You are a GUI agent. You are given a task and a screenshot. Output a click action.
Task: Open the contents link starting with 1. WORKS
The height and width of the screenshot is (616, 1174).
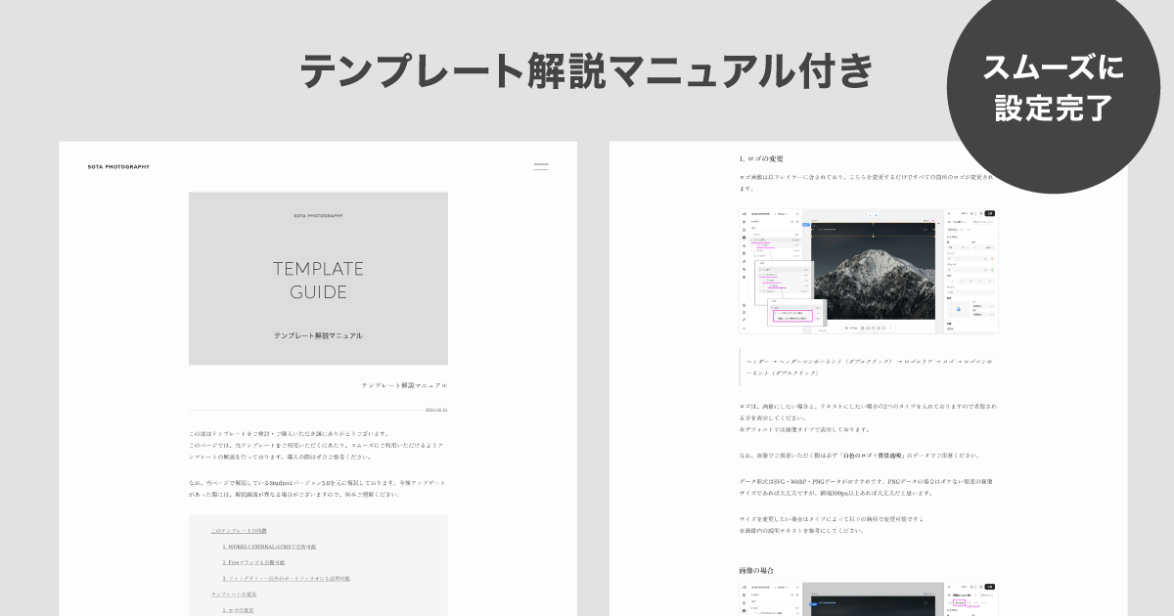point(269,547)
